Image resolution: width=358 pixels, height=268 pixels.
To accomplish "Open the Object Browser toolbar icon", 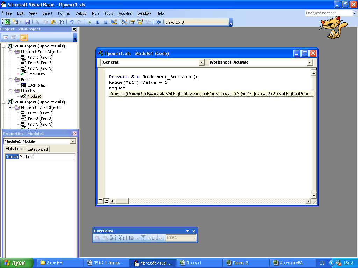I will [x=140, y=22].
